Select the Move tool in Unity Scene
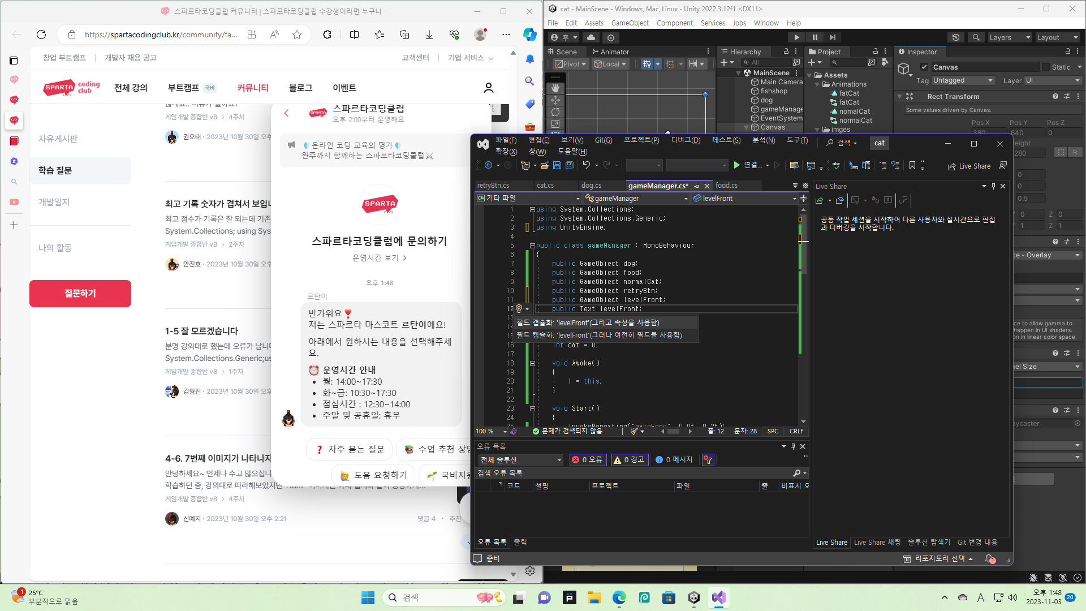This screenshot has height=611, width=1086. [x=555, y=100]
